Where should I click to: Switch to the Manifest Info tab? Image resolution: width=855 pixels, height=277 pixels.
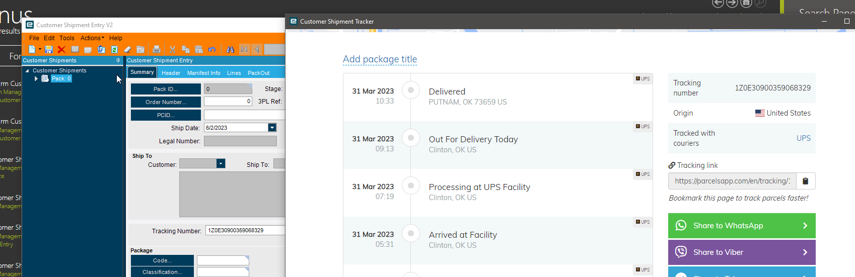204,73
